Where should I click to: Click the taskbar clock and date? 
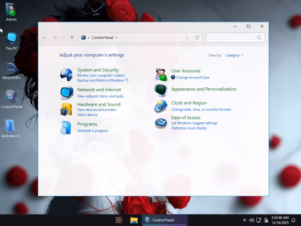point(280,220)
